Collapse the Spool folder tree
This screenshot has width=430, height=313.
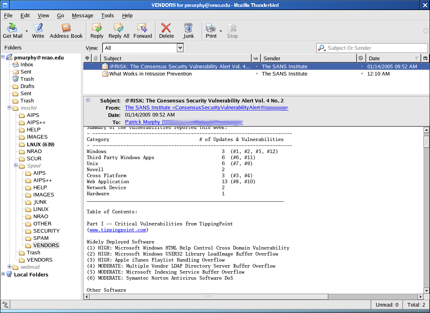16,166
